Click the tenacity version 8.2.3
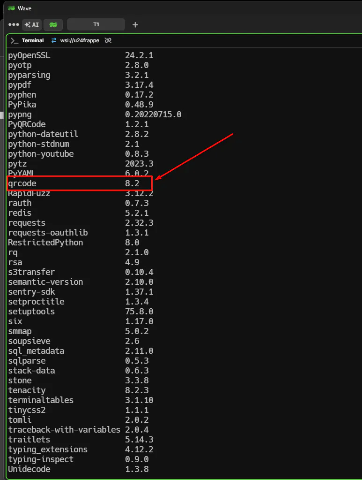 coord(137,390)
